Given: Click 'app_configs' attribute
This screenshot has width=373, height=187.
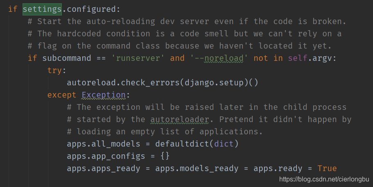Looking at the screenshot, I should coord(118,156).
